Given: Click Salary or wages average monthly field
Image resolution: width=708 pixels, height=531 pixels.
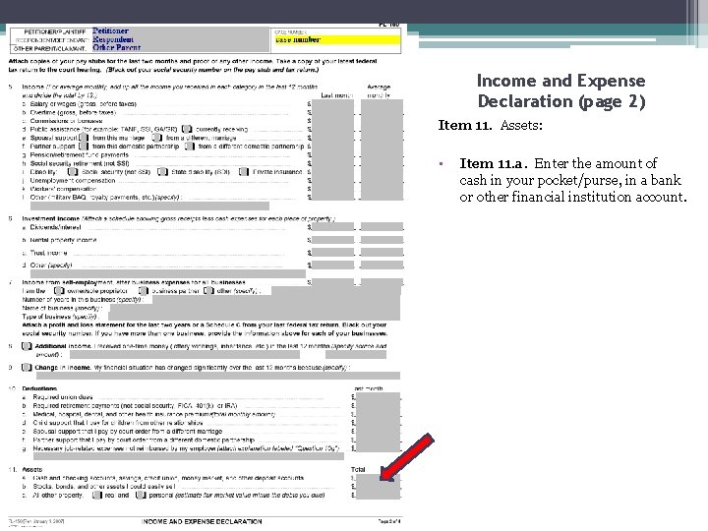Looking at the screenshot, I should (x=382, y=104).
